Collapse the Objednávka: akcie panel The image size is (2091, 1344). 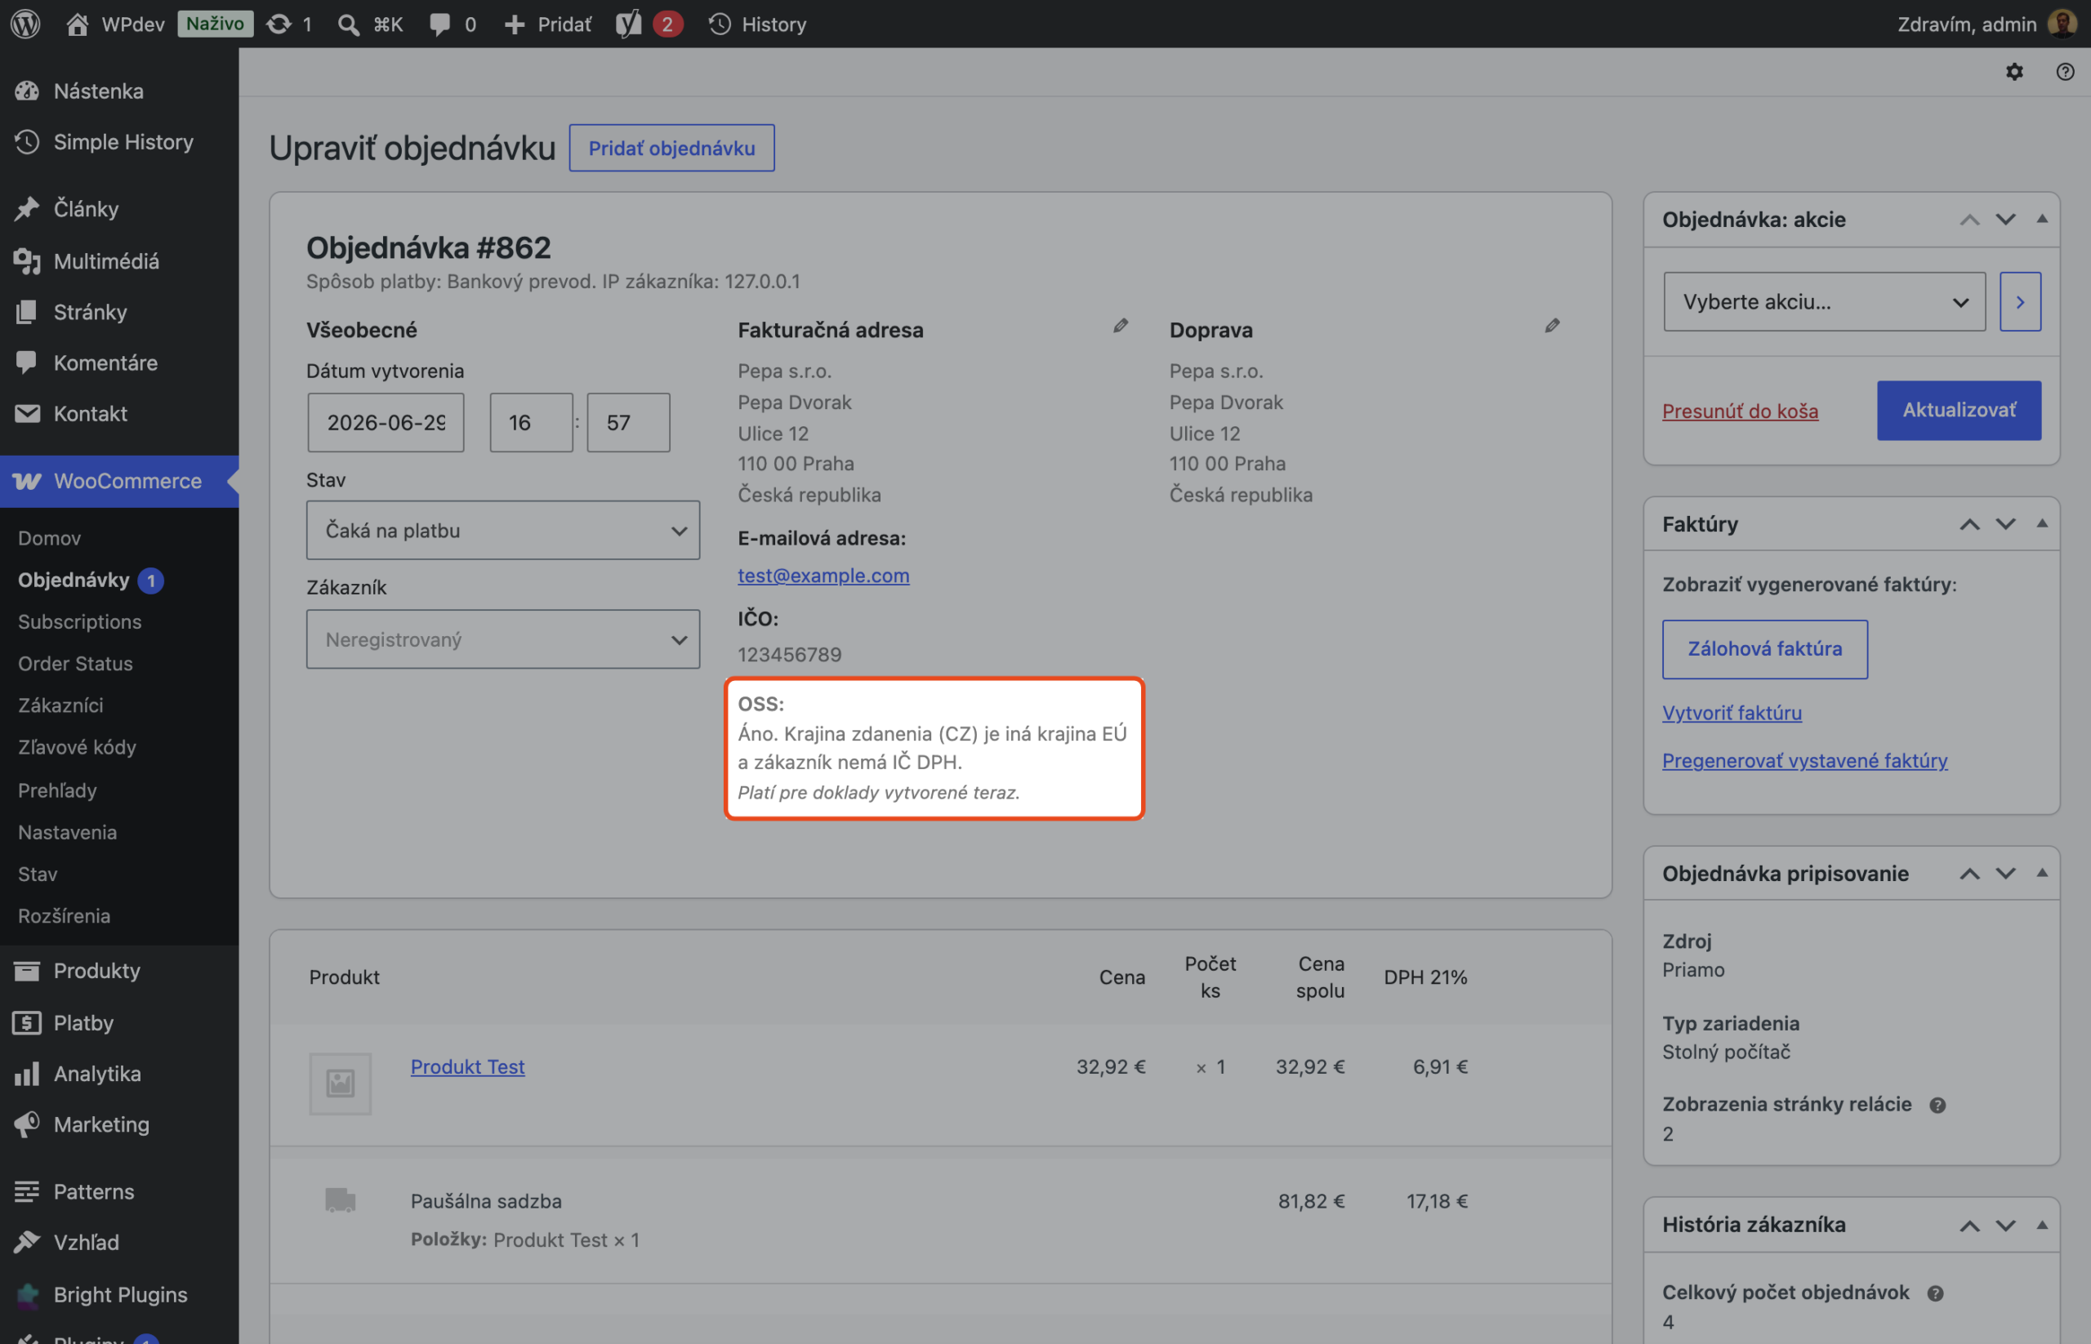[x=2042, y=219]
